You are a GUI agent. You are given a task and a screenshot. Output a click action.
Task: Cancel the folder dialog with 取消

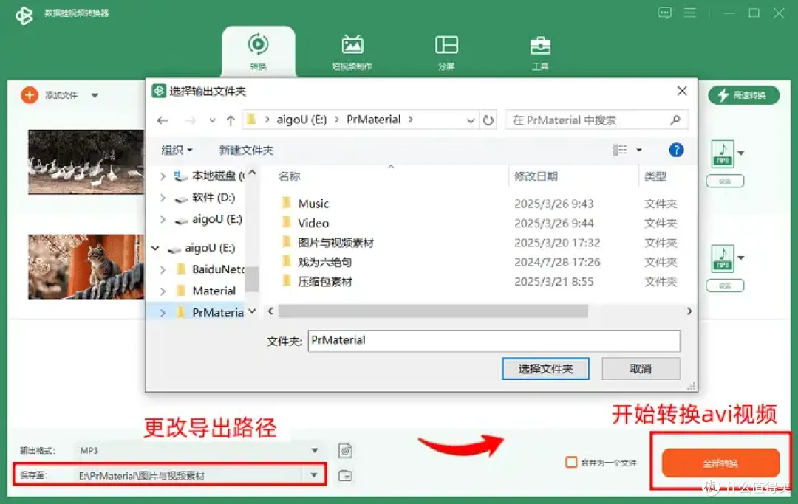[641, 368]
